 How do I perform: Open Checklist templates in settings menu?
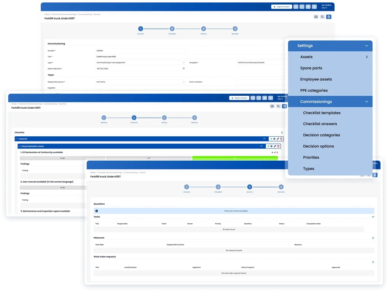pos(321,113)
